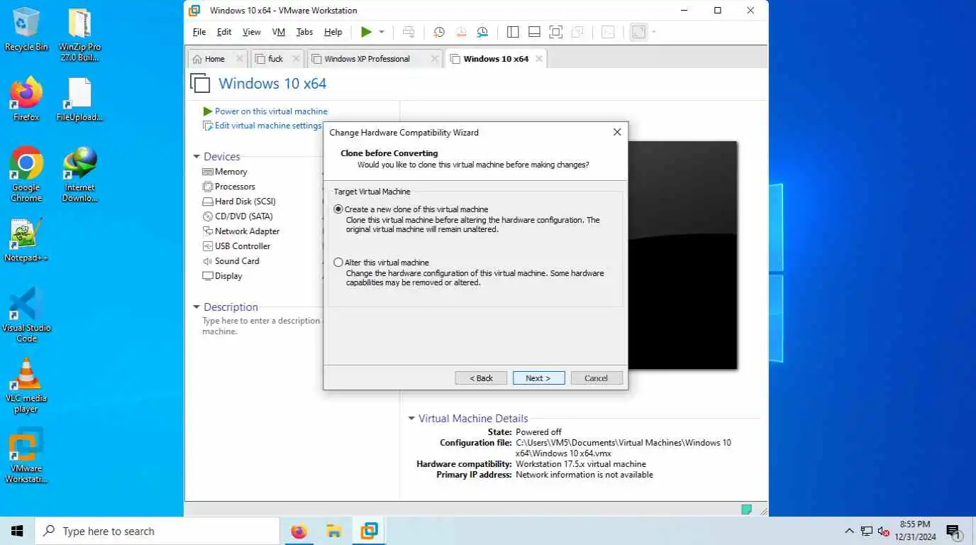
Task: Collapse the Devices section
Action: (x=196, y=157)
